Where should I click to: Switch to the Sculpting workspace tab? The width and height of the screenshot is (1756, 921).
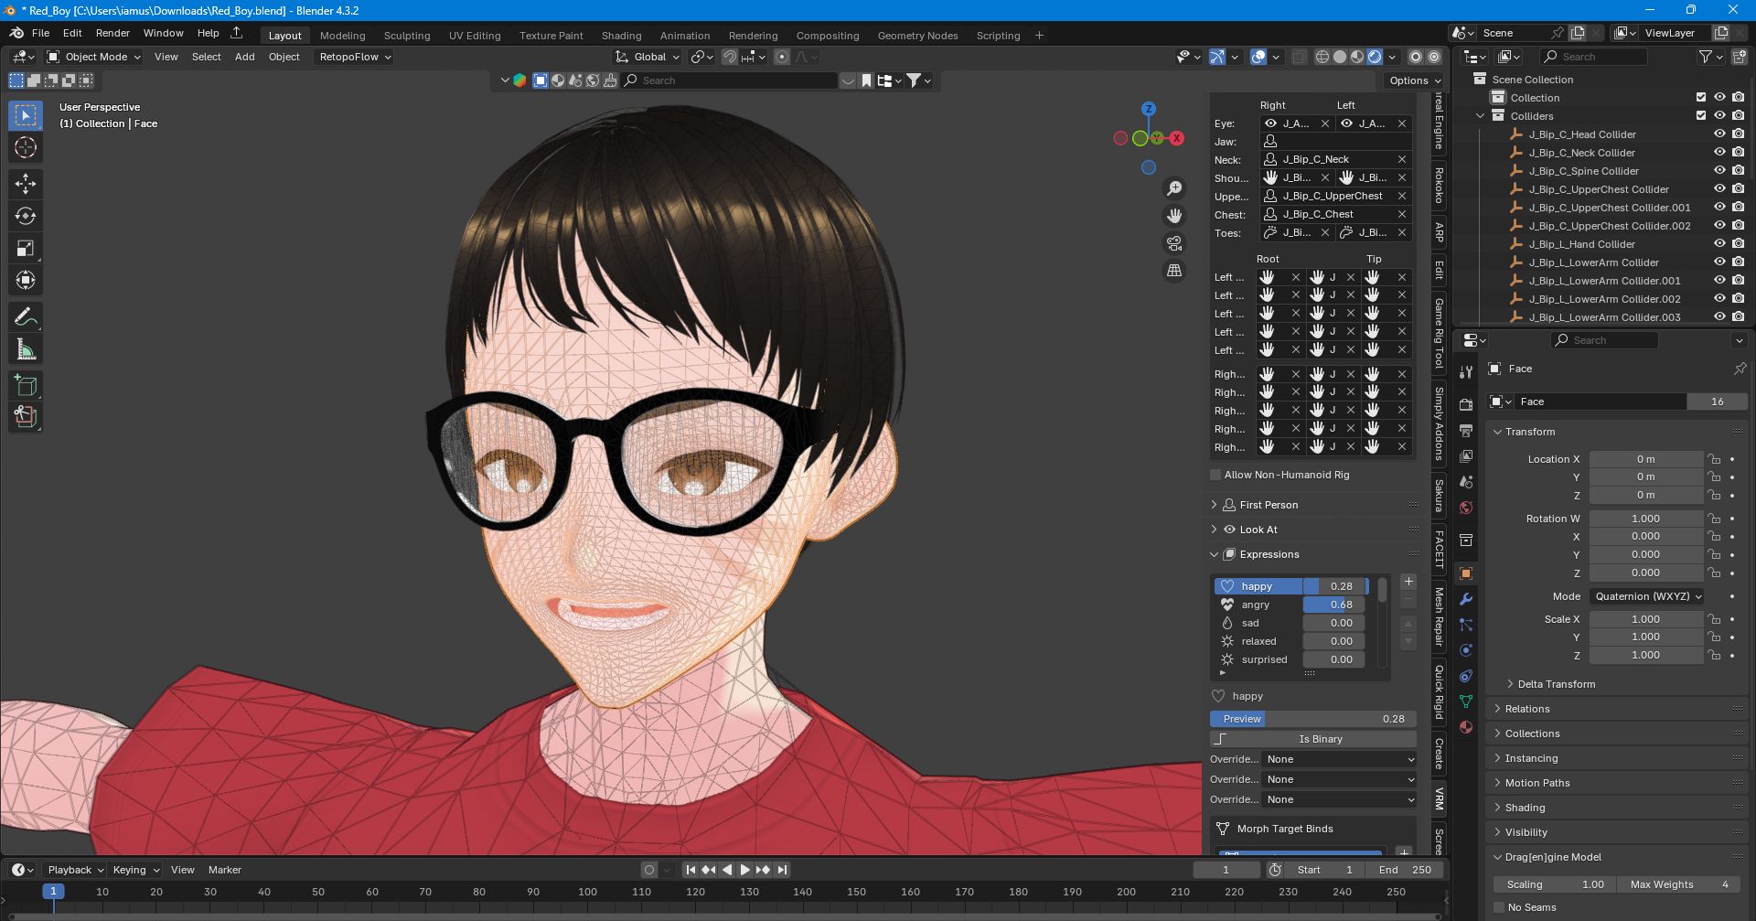tap(406, 36)
